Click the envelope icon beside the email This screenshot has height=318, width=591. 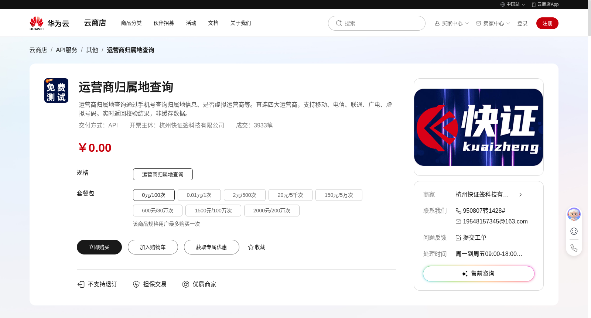458,222
